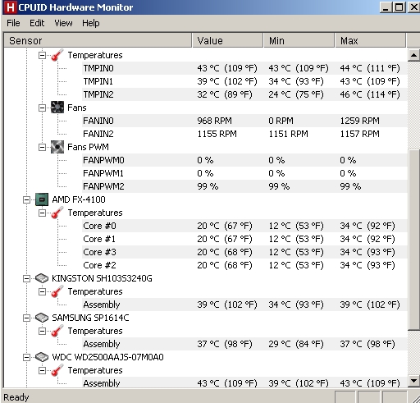The width and height of the screenshot is (420, 403).
Task: Select the TMPIN2 sensor row
Action: (244, 94)
